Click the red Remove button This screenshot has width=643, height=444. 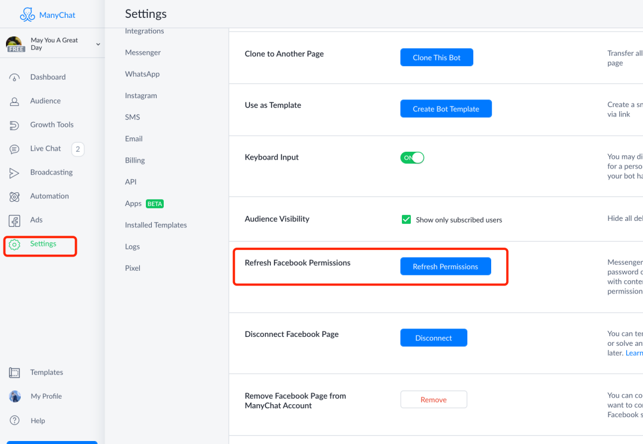pos(433,399)
